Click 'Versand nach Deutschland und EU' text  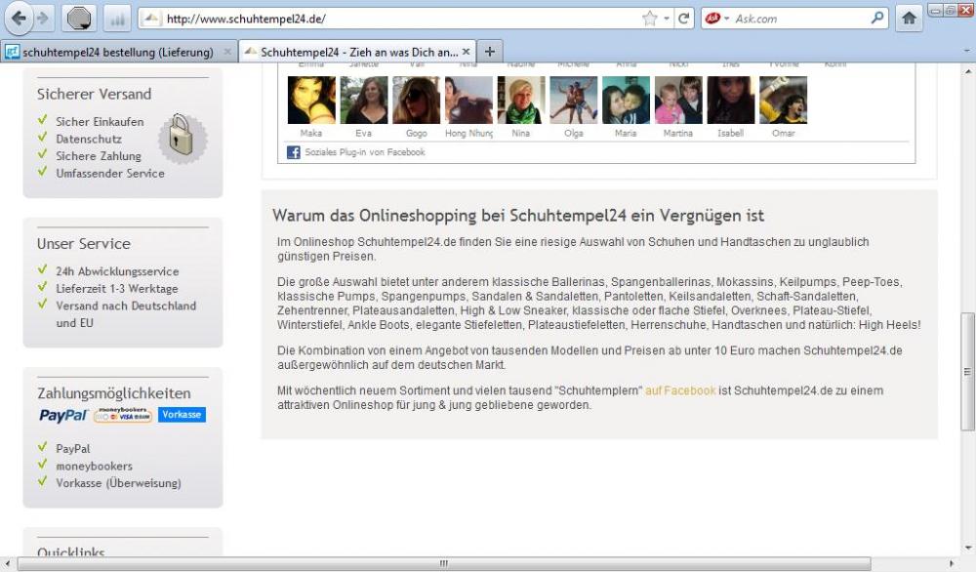[126, 314]
